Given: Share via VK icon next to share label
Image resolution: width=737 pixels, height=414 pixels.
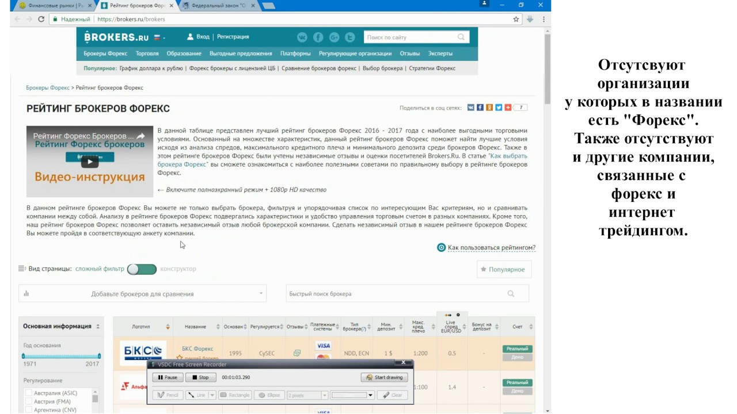Looking at the screenshot, I should [471, 108].
